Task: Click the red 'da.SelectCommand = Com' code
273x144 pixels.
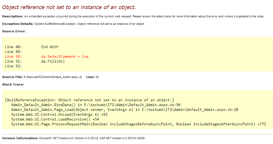Action: pos(65,56)
